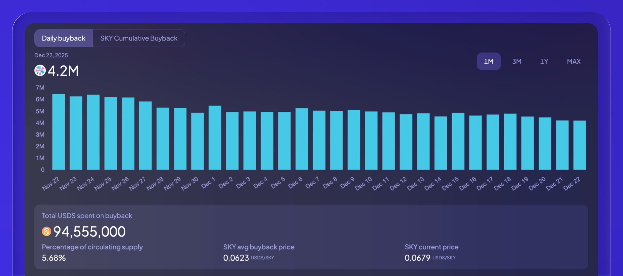
Task: Pick the bar for Dec 3
Action: 249,141
